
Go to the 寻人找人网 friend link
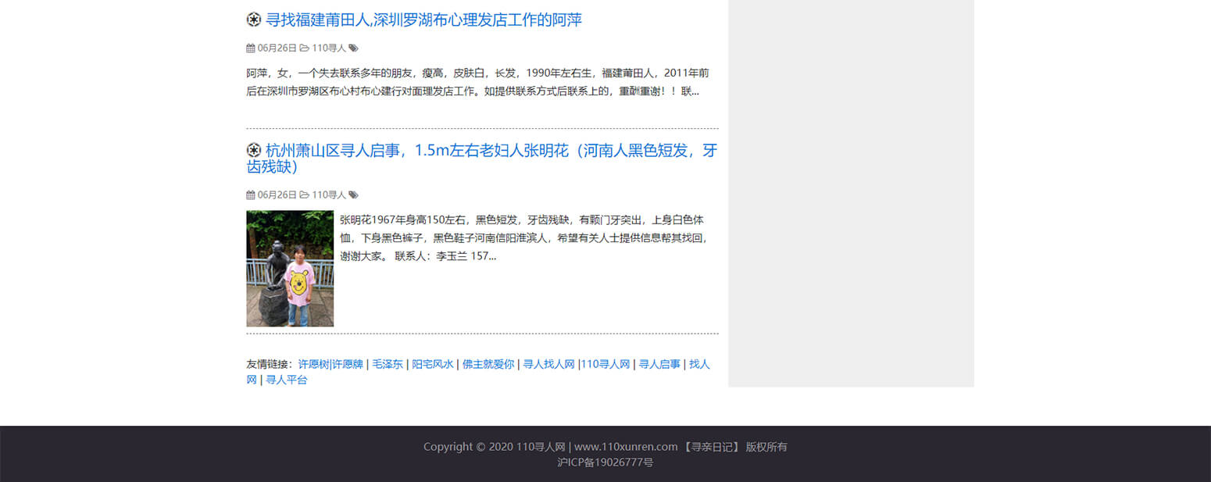pos(548,364)
